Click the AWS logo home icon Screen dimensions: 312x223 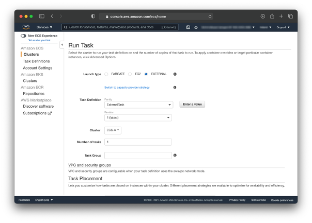click(26, 27)
